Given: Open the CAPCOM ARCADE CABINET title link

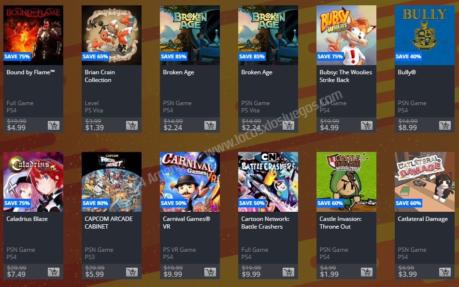Looking at the screenshot, I should pyautogui.click(x=109, y=223).
